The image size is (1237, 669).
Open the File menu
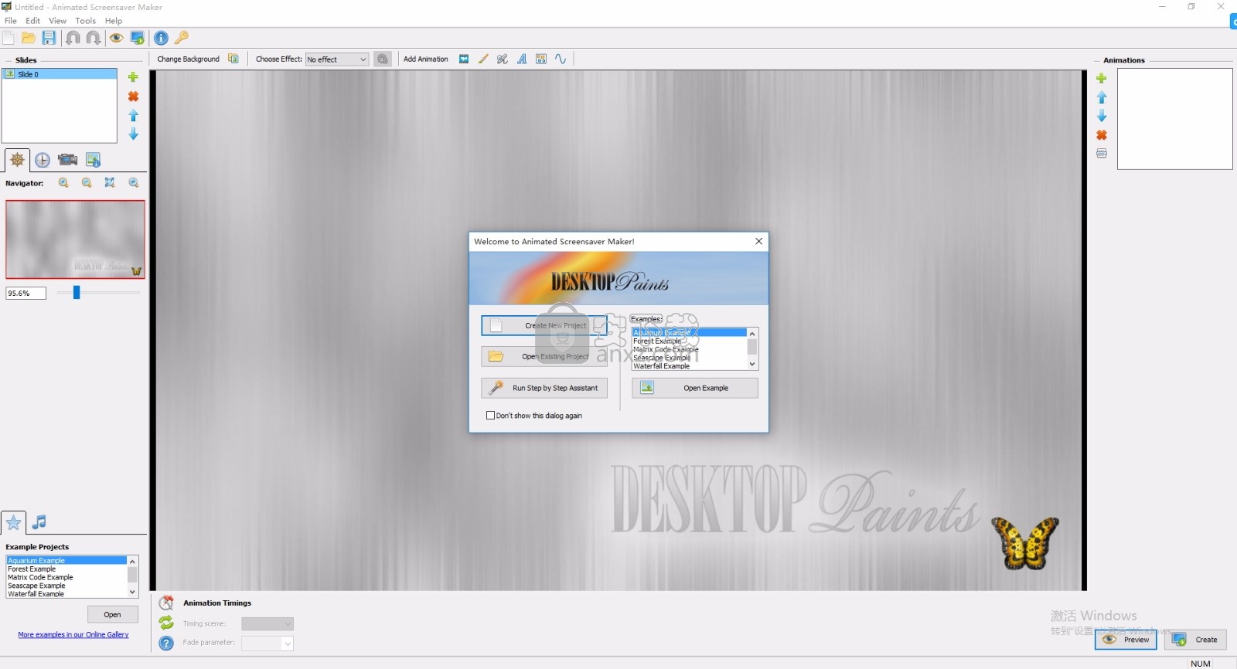[x=11, y=21]
